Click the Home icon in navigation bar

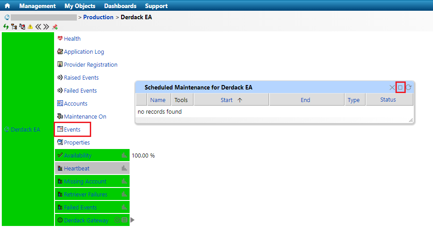[x=7, y=6]
